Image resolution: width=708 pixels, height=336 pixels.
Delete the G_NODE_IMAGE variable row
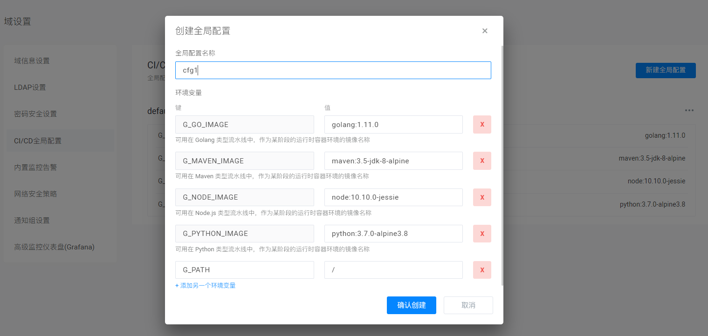click(x=482, y=197)
